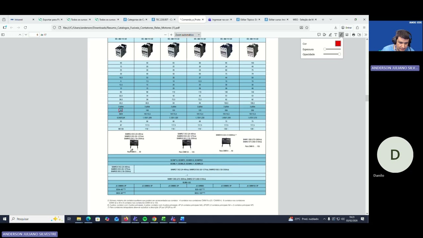Open the Firefox extensions icon
Screen dimensions: 423x238
(x=357, y=28)
